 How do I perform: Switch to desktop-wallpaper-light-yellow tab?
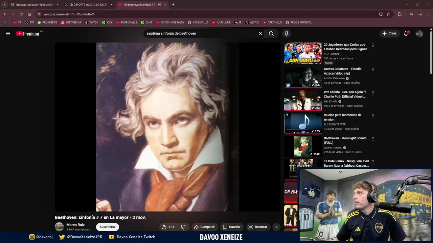[35, 4]
